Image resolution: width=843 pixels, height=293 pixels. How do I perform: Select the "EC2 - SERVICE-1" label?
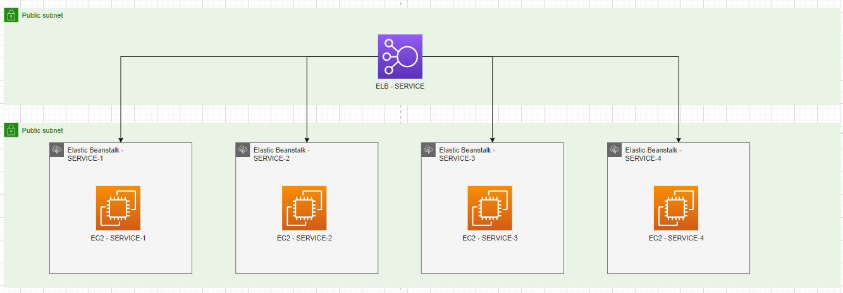[118, 238]
